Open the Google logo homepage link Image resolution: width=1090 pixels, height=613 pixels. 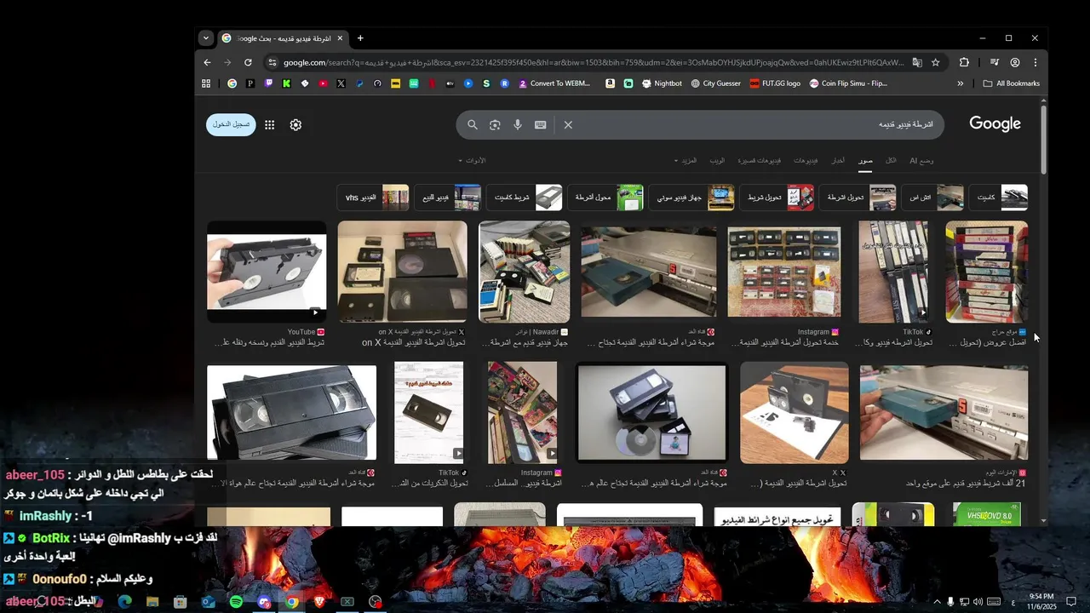click(x=995, y=124)
